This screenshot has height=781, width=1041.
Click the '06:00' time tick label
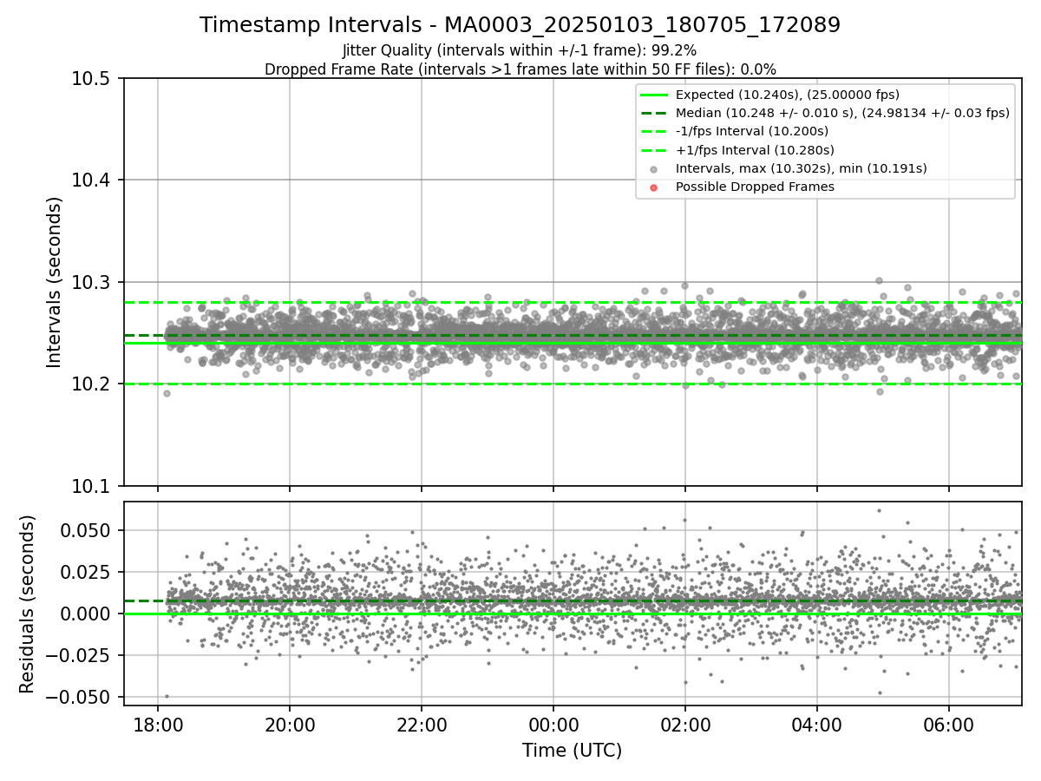click(948, 724)
